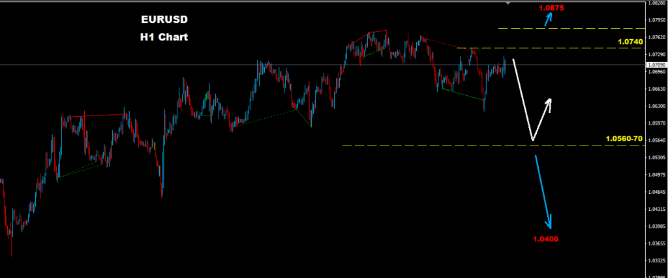Image resolution: width=668 pixels, height=278 pixels.
Task: Select the red 1.0875 target label
Action: coord(551,8)
